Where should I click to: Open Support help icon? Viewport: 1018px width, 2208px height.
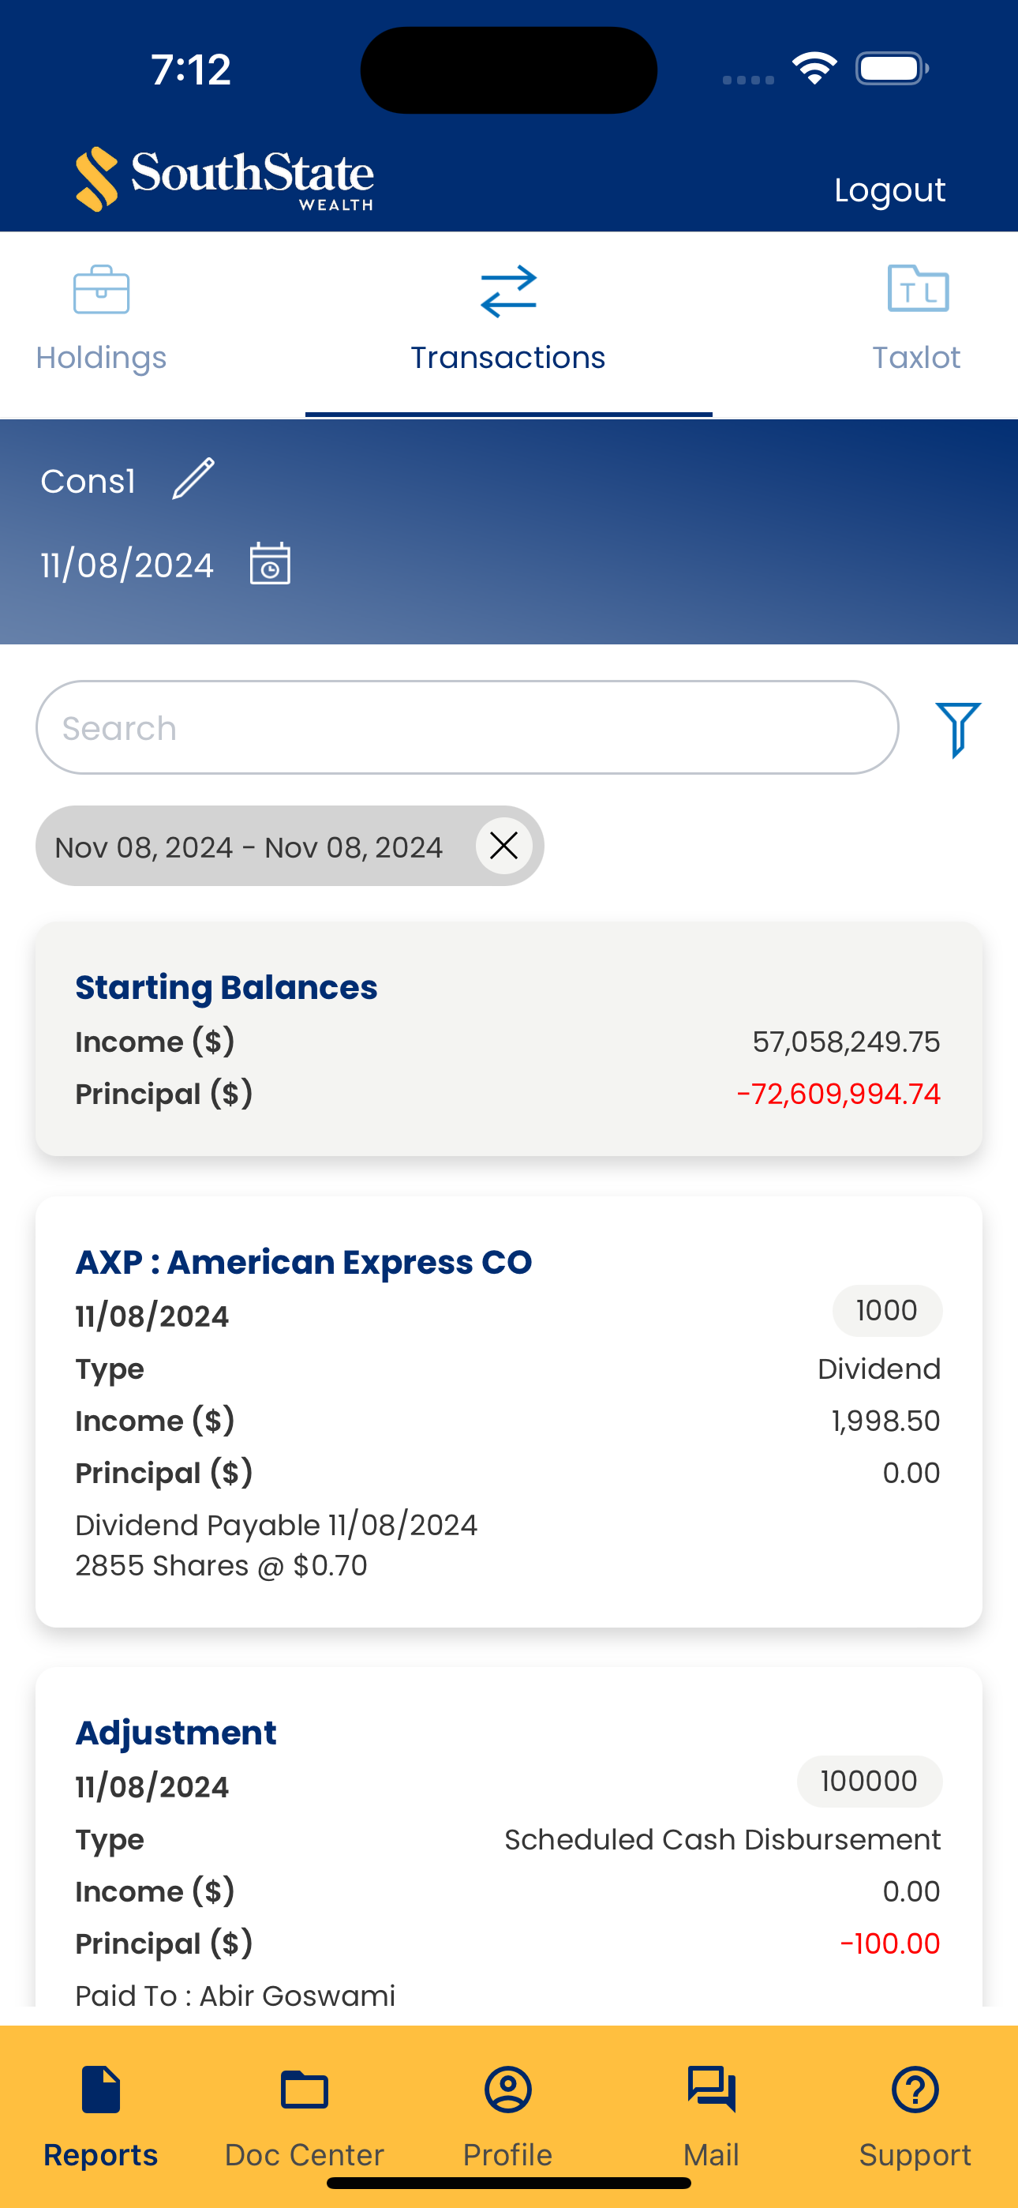pyautogui.click(x=915, y=2089)
